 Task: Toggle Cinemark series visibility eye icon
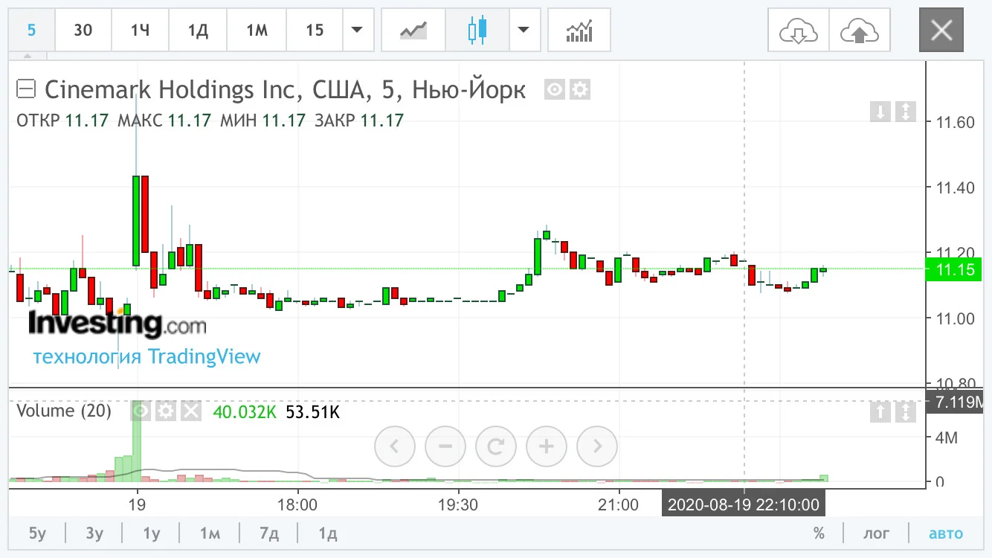(555, 90)
